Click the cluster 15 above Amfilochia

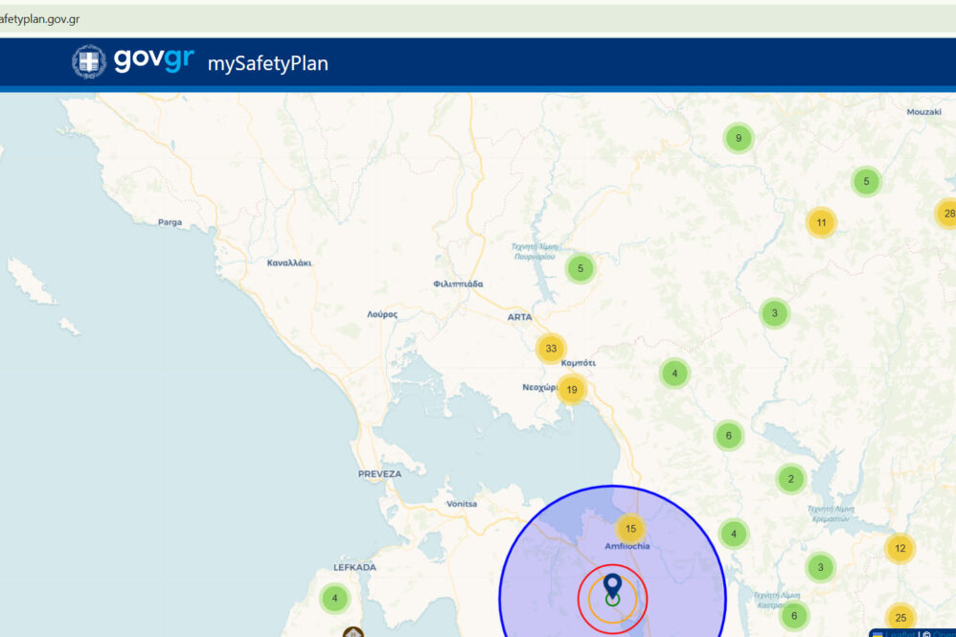(630, 529)
